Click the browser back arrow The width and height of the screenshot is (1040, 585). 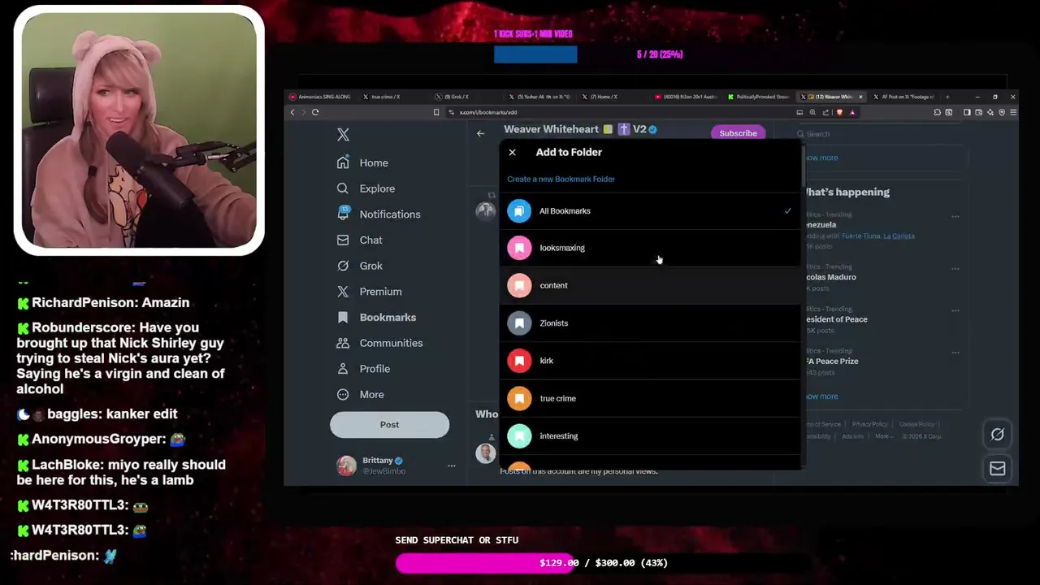click(293, 112)
